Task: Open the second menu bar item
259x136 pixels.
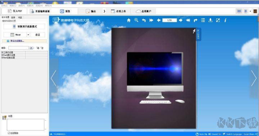Action: click(x=13, y=6)
